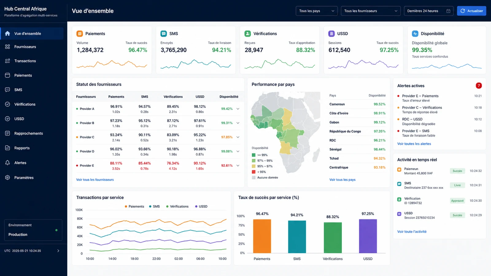The height and width of the screenshot is (276, 491).
Task: Open the Provider E – Paiements alert
Action: click(x=439, y=98)
